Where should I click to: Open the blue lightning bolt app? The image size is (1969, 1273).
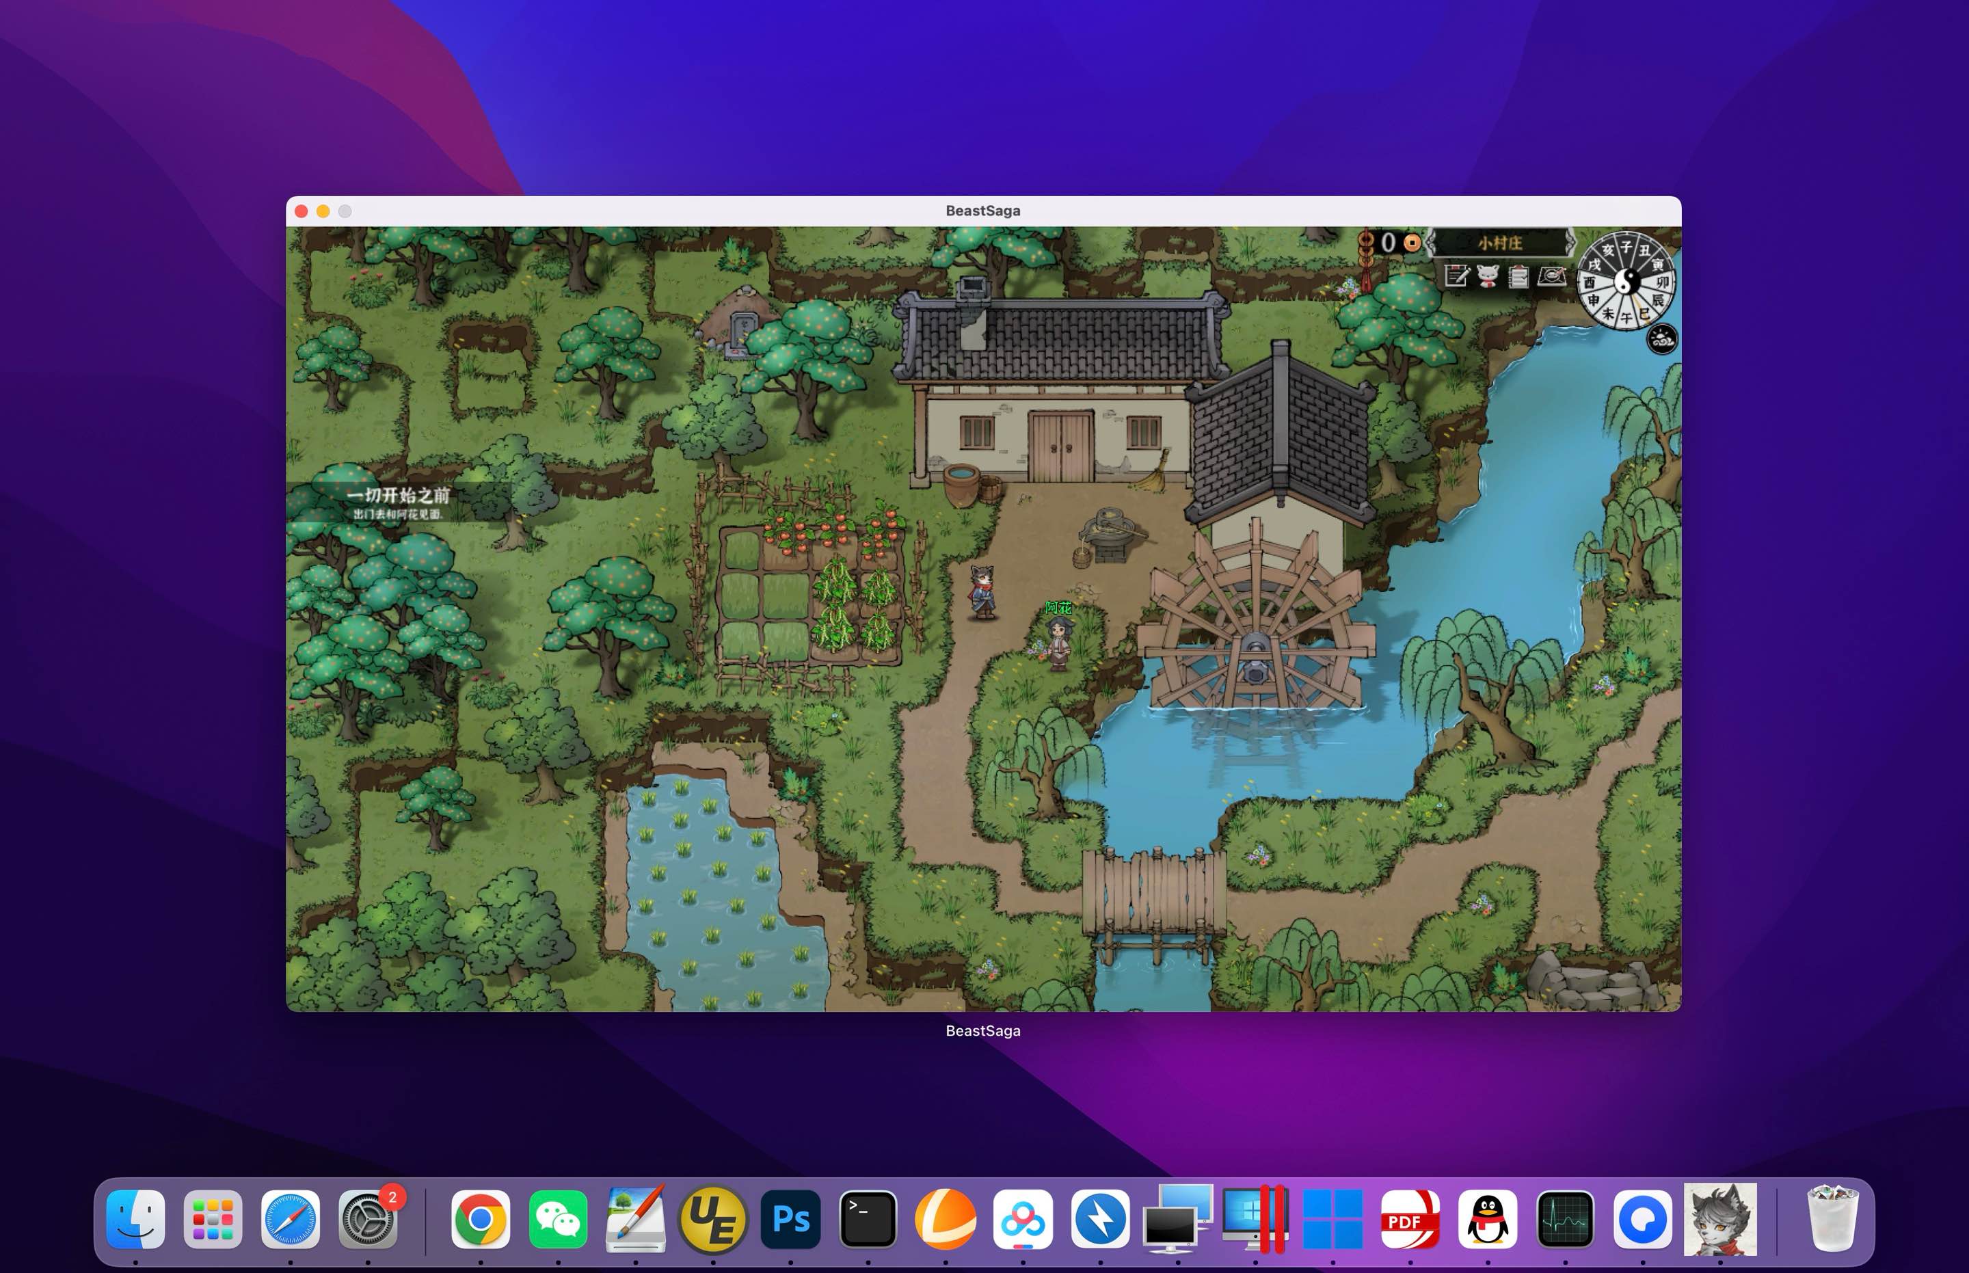pyautogui.click(x=1100, y=1219)
